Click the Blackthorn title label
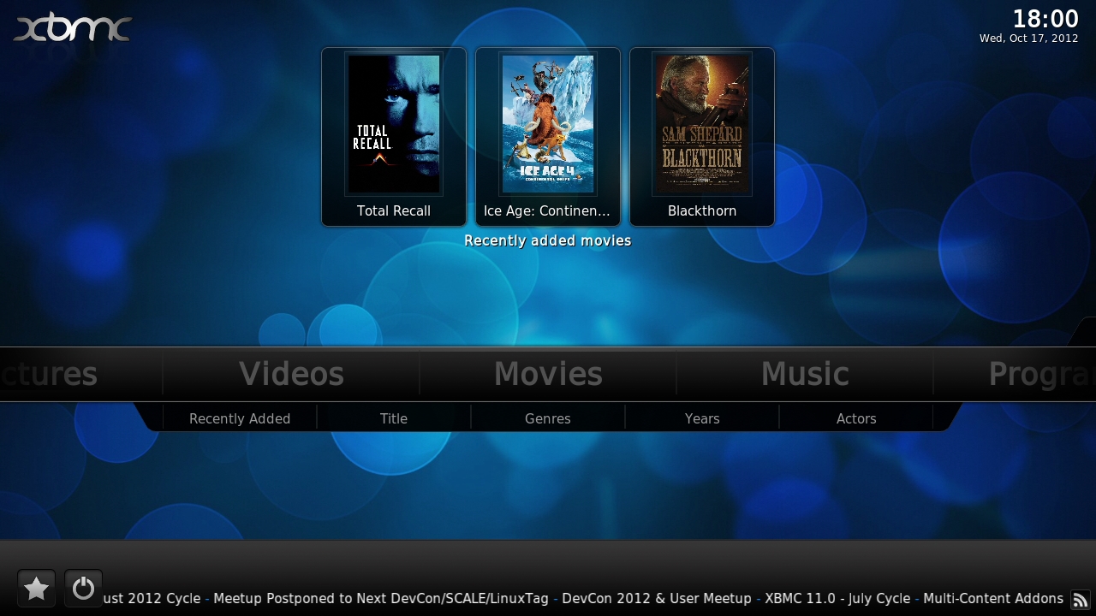The width and height of the screenshot is (1096, 616). pyautogui.click(x=702, y=210)
